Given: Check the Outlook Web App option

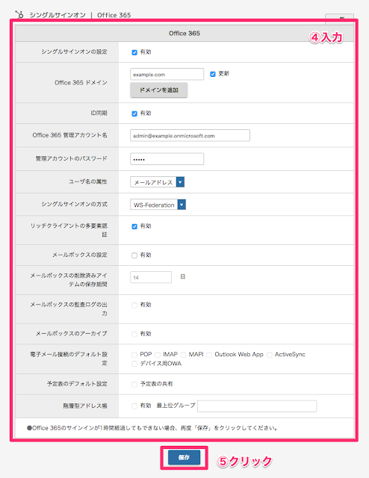Looking at the screenshot, I should pos(209,355).
